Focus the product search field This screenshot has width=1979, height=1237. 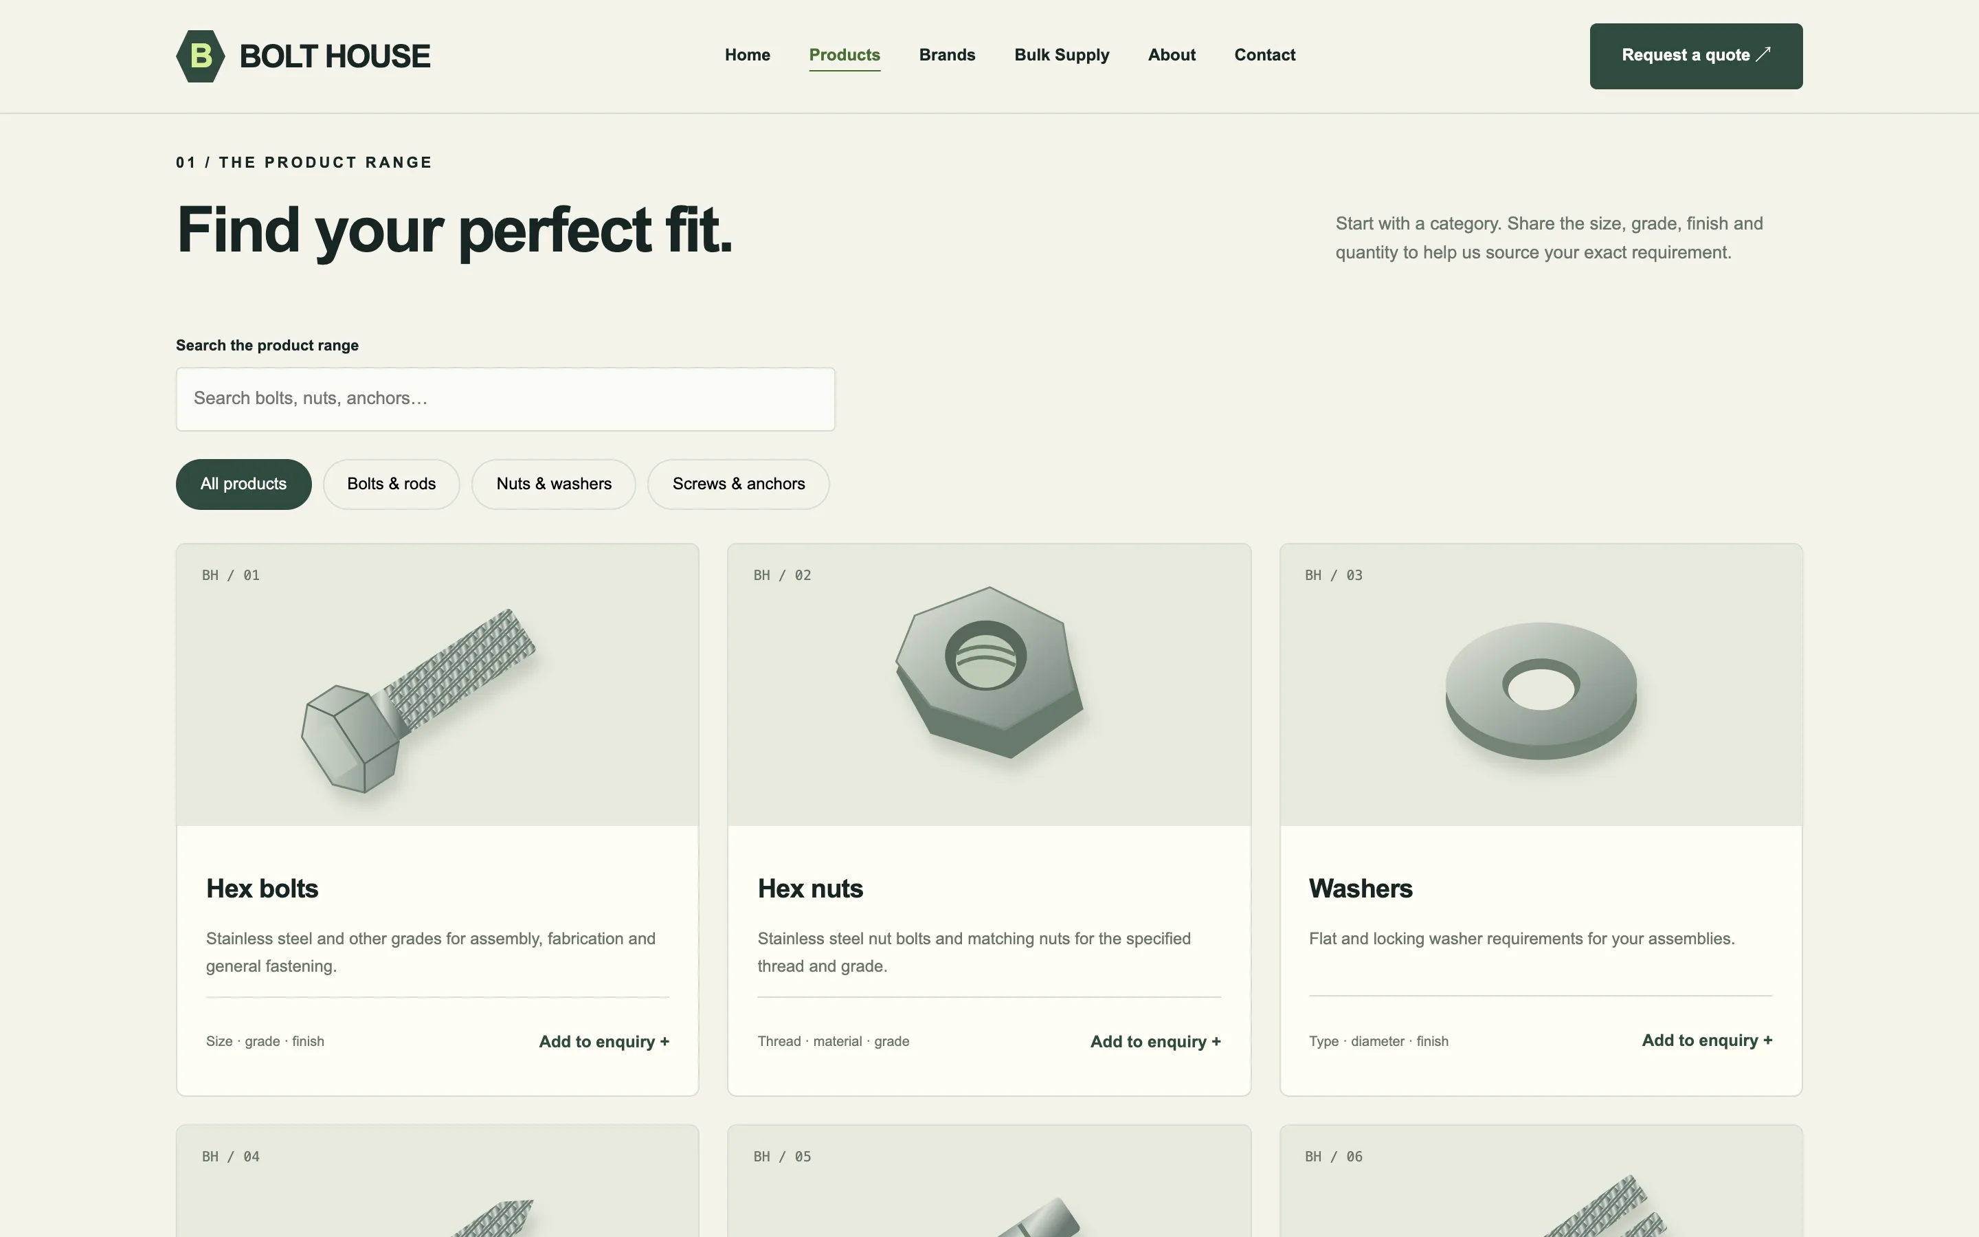[x=505, y=399]
